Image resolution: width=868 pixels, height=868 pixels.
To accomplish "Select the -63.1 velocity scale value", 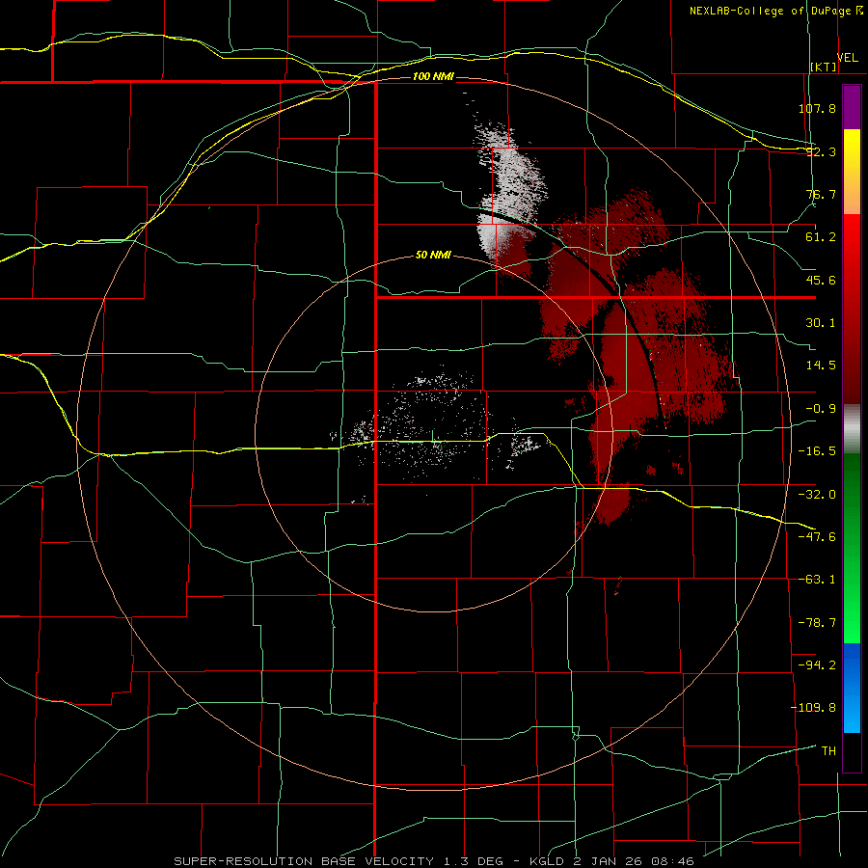I will 817,580.
